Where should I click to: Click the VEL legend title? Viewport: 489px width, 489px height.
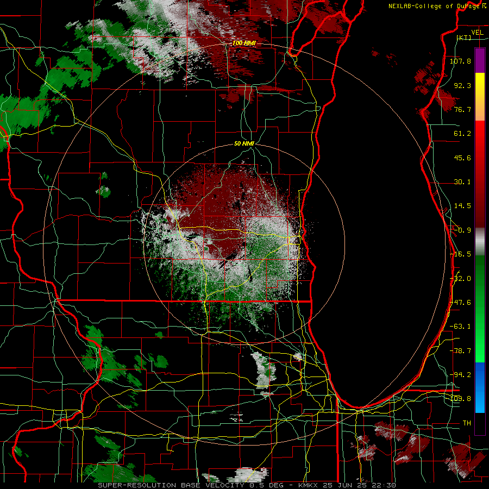coord(477,33)
